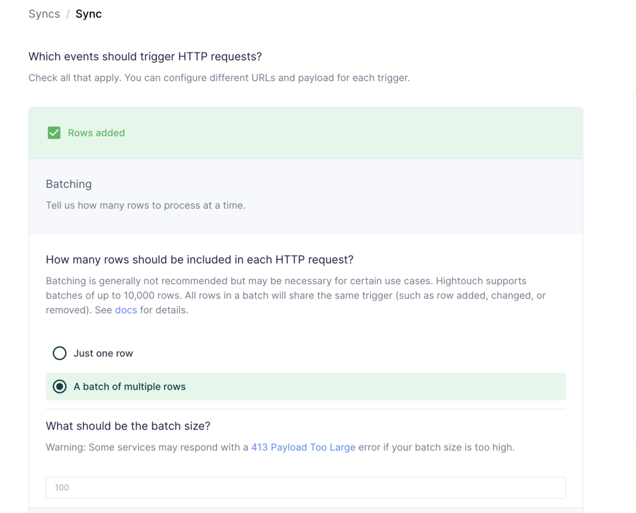
Task: Uncheck the Rows added checkbox
Action: click(54, 133)
